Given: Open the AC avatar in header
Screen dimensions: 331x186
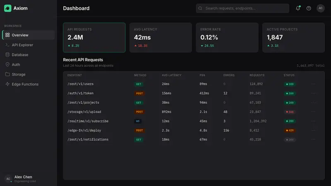Looking at the screenshot, I should point(320,8).
